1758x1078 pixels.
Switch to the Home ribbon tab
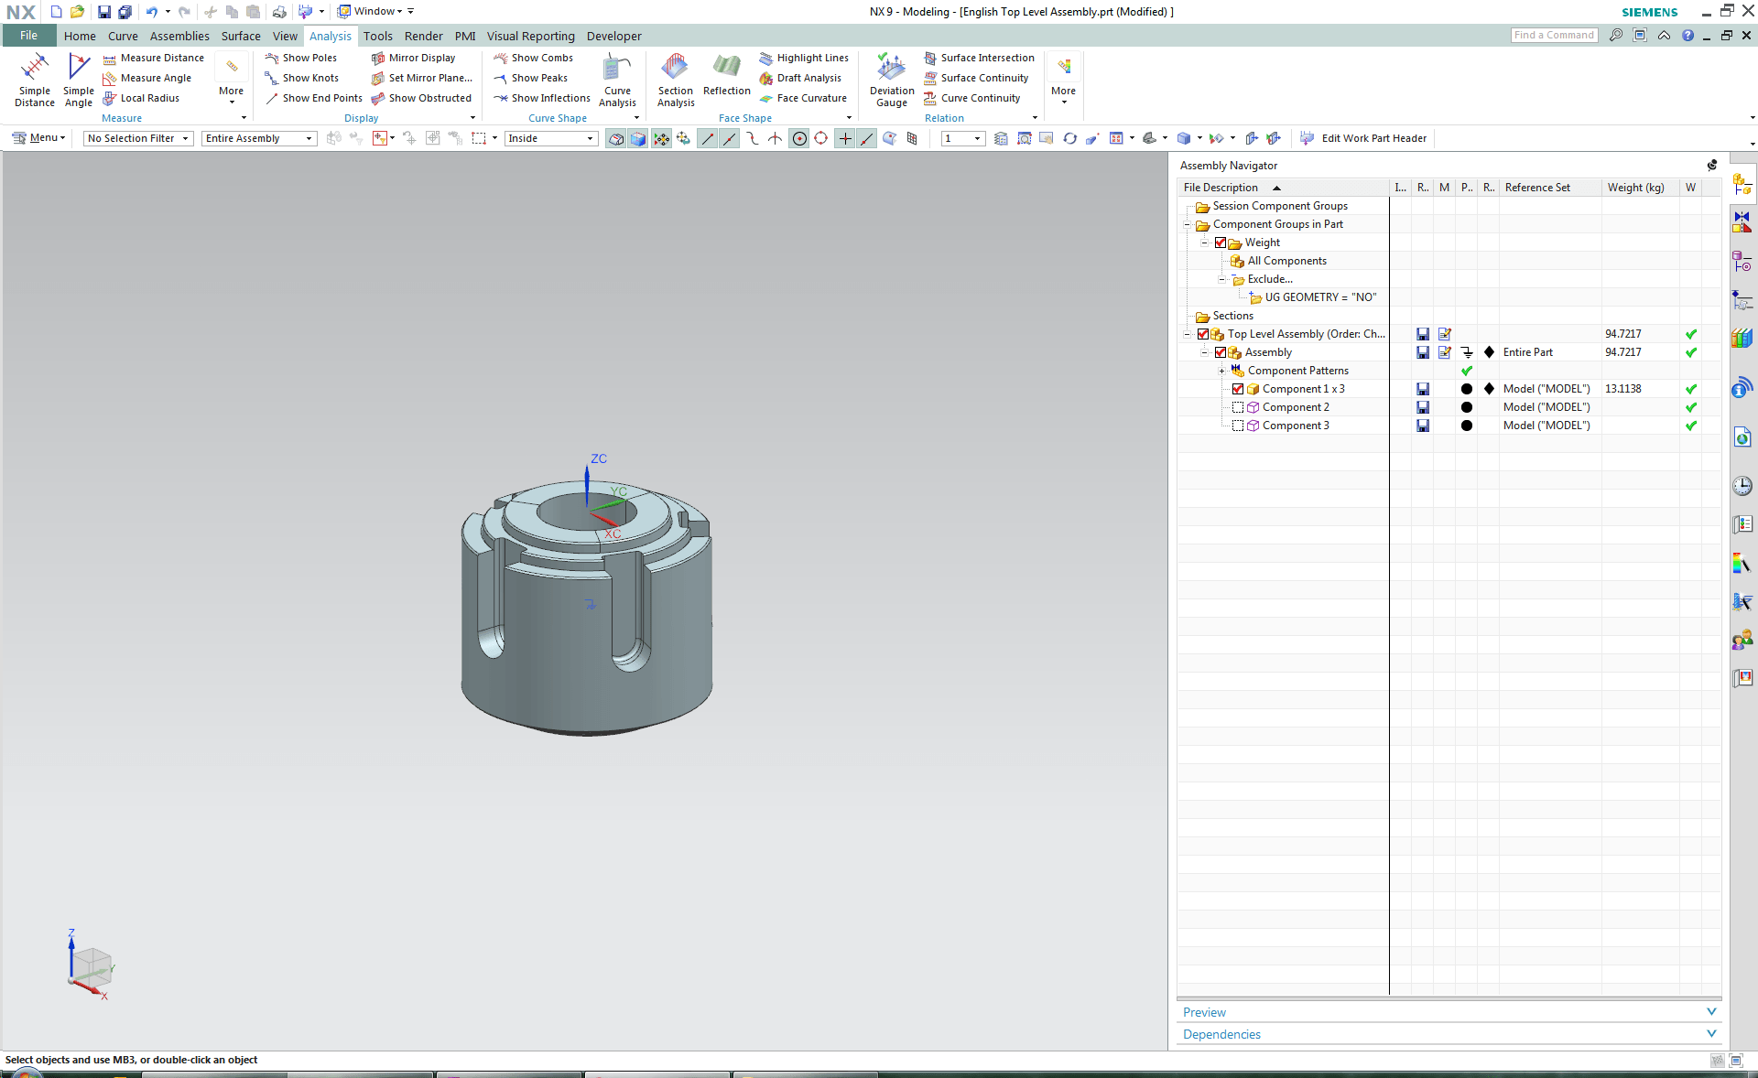pos(80,36)
